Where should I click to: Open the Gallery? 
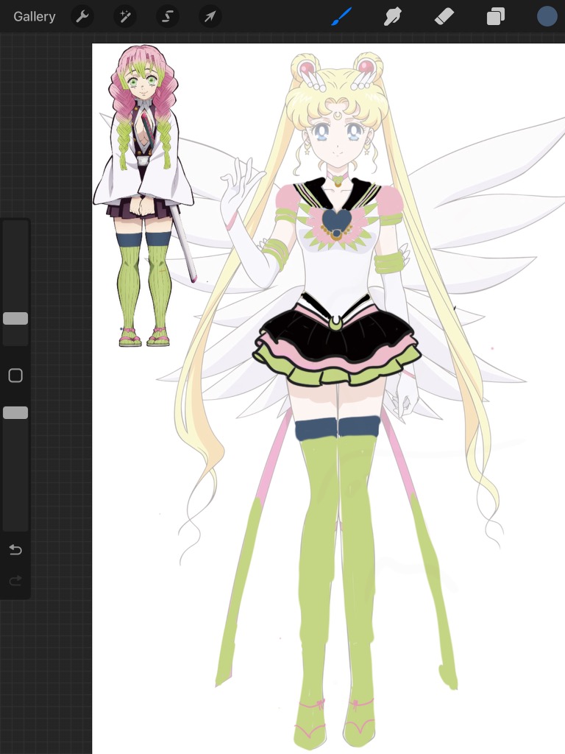pyautogui.click(x=34, y=17)
